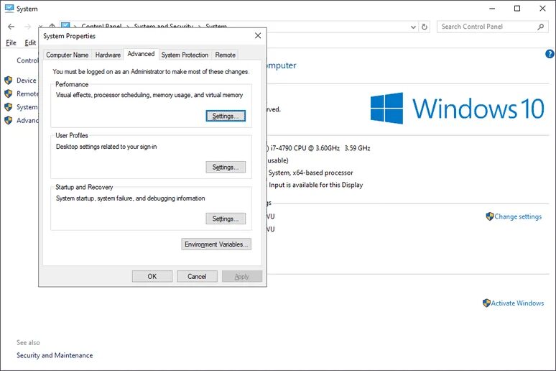
Task: Open Device Manager sidebar link
Action: coord(27,81)
